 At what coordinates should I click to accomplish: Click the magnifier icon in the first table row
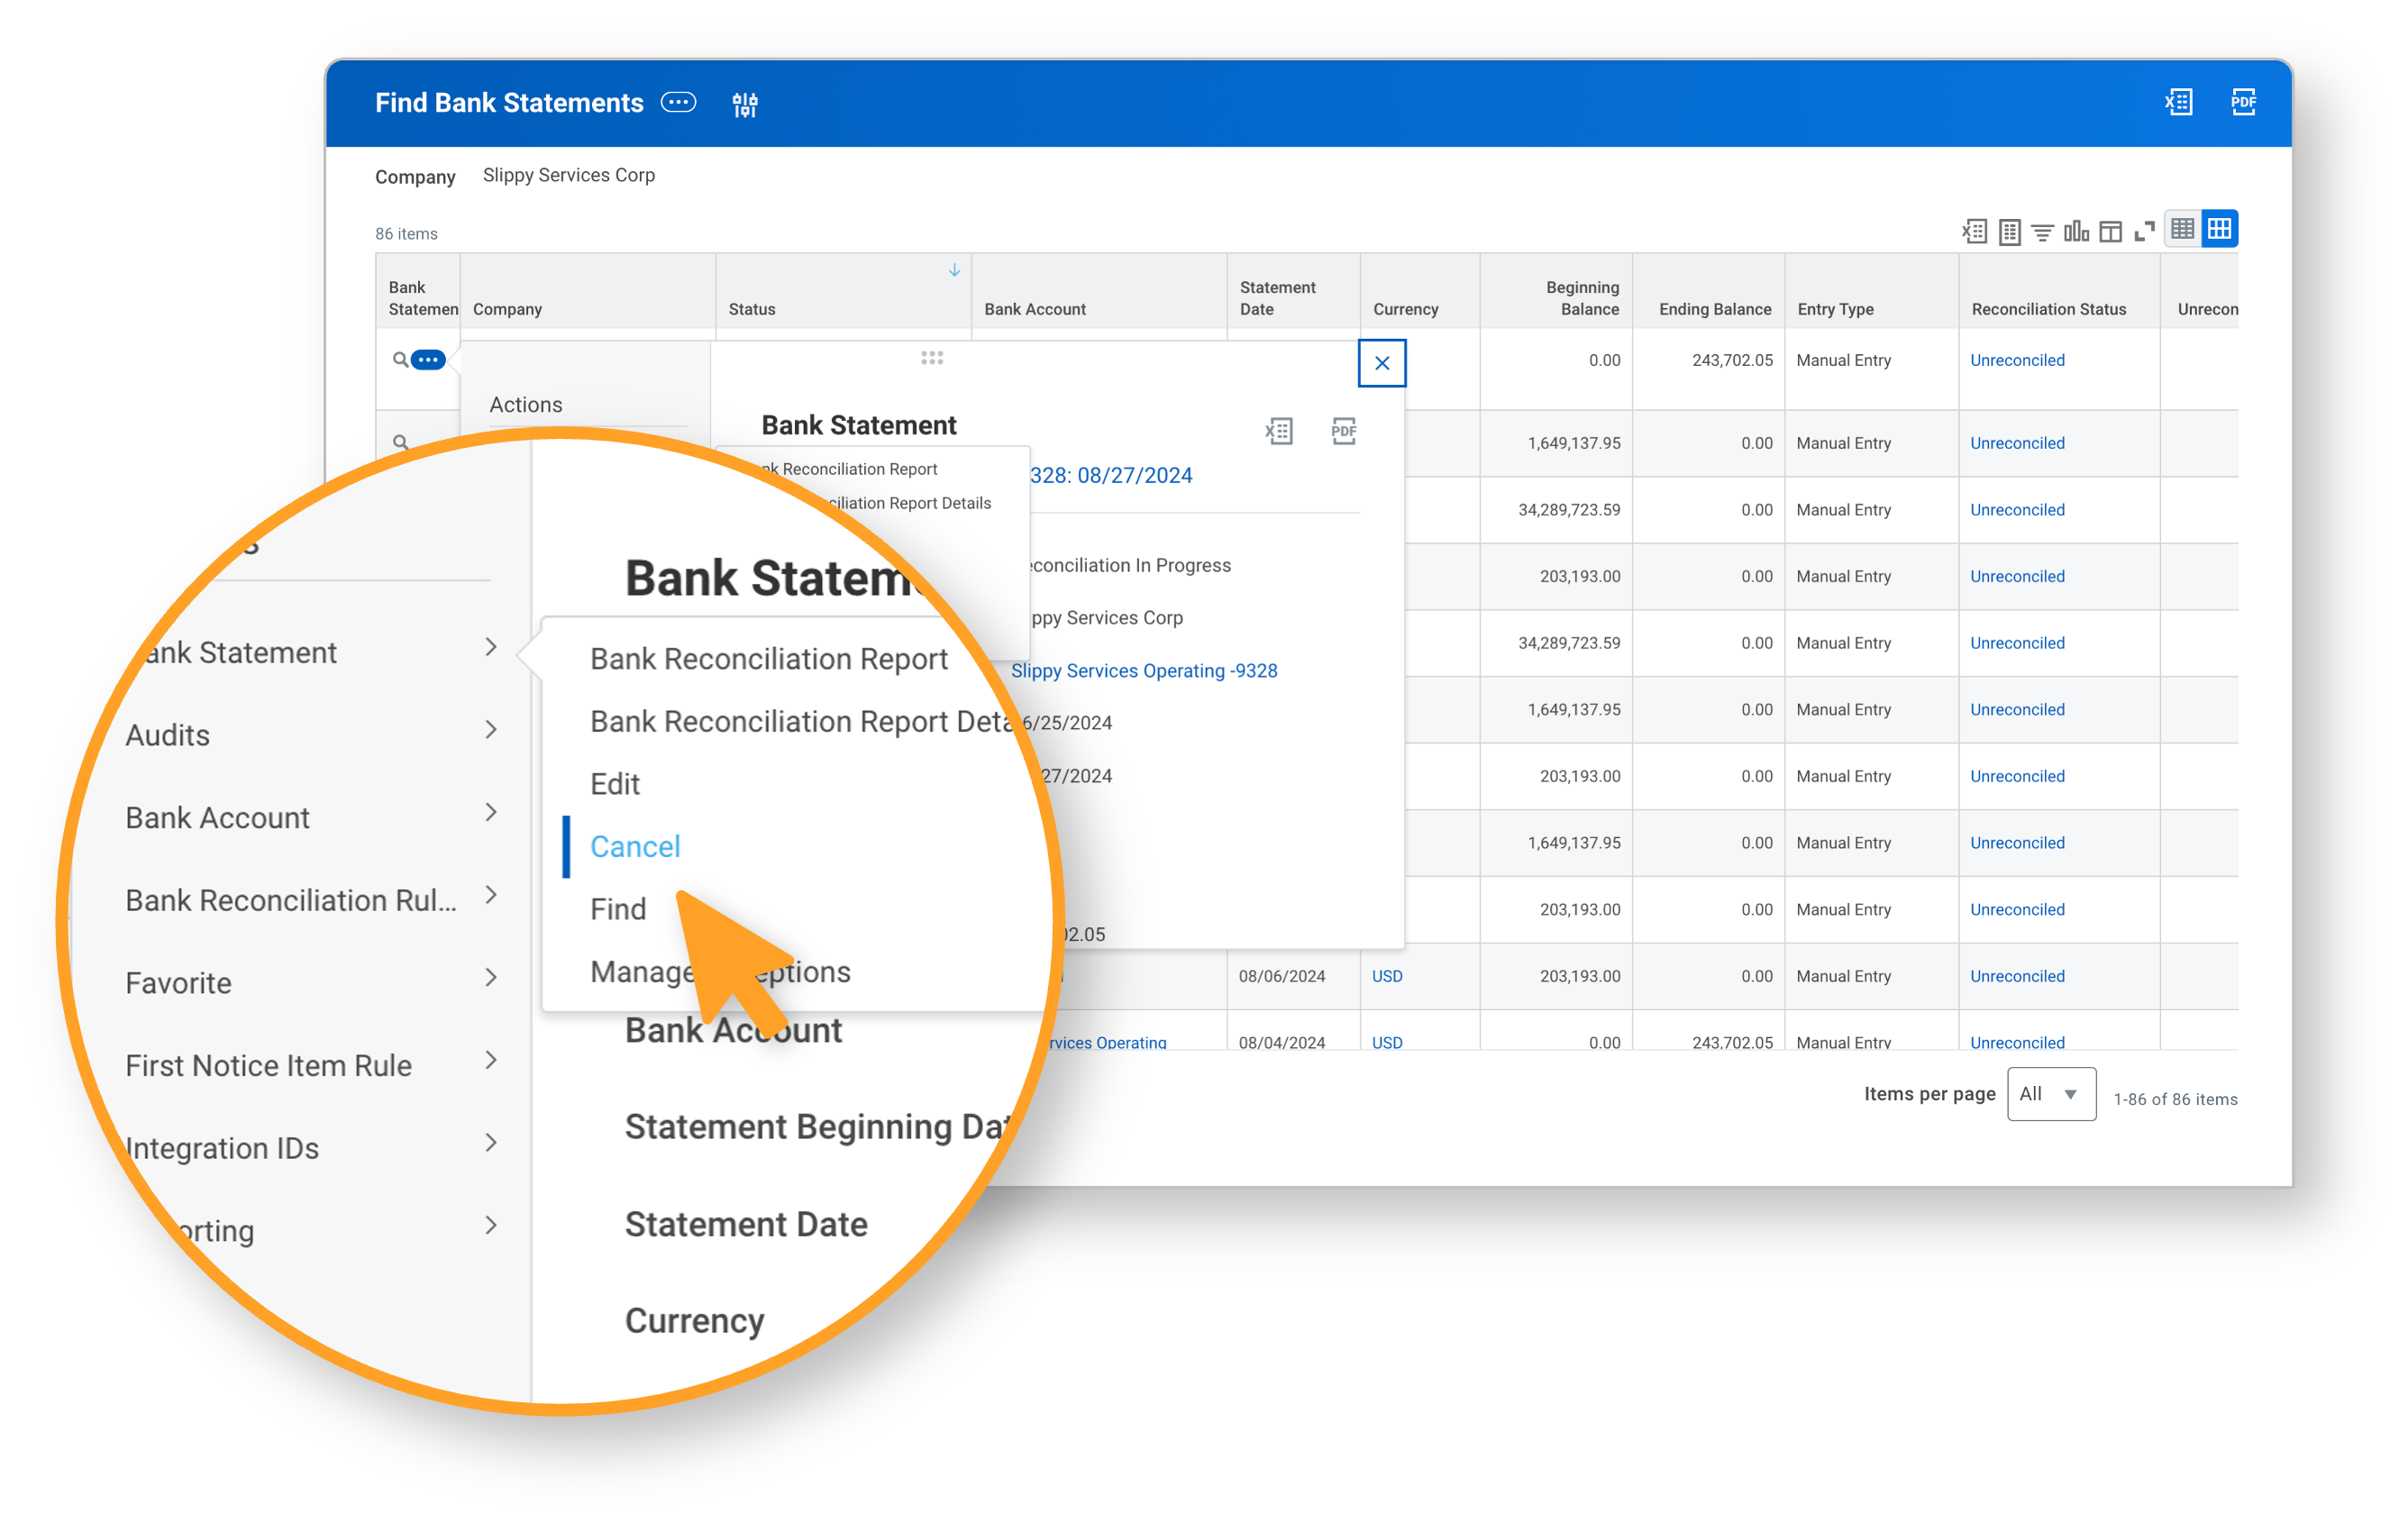pos(400,359)
